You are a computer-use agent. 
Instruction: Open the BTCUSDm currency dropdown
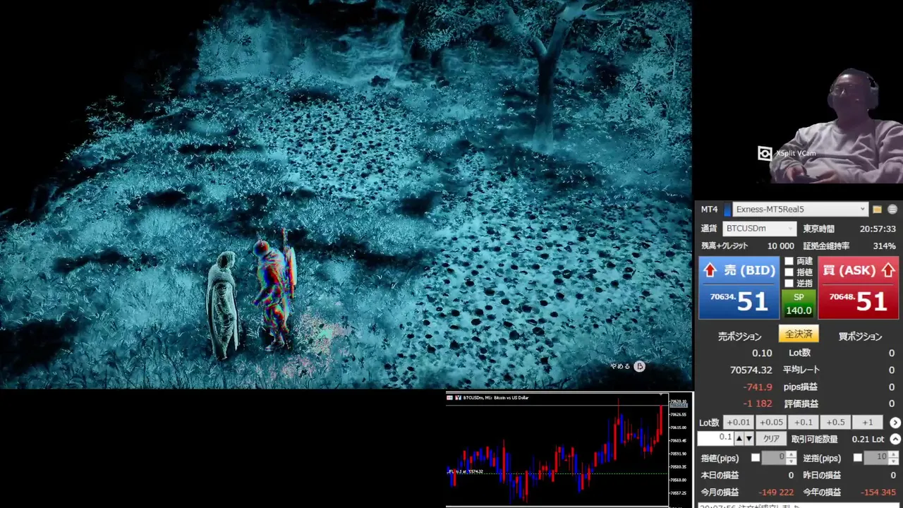tap(759, 229)
